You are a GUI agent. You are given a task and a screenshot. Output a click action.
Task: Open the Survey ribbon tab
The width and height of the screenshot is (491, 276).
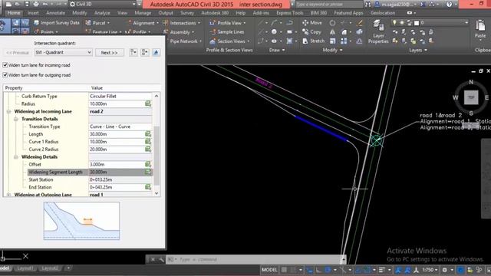[x=187, y=13]
